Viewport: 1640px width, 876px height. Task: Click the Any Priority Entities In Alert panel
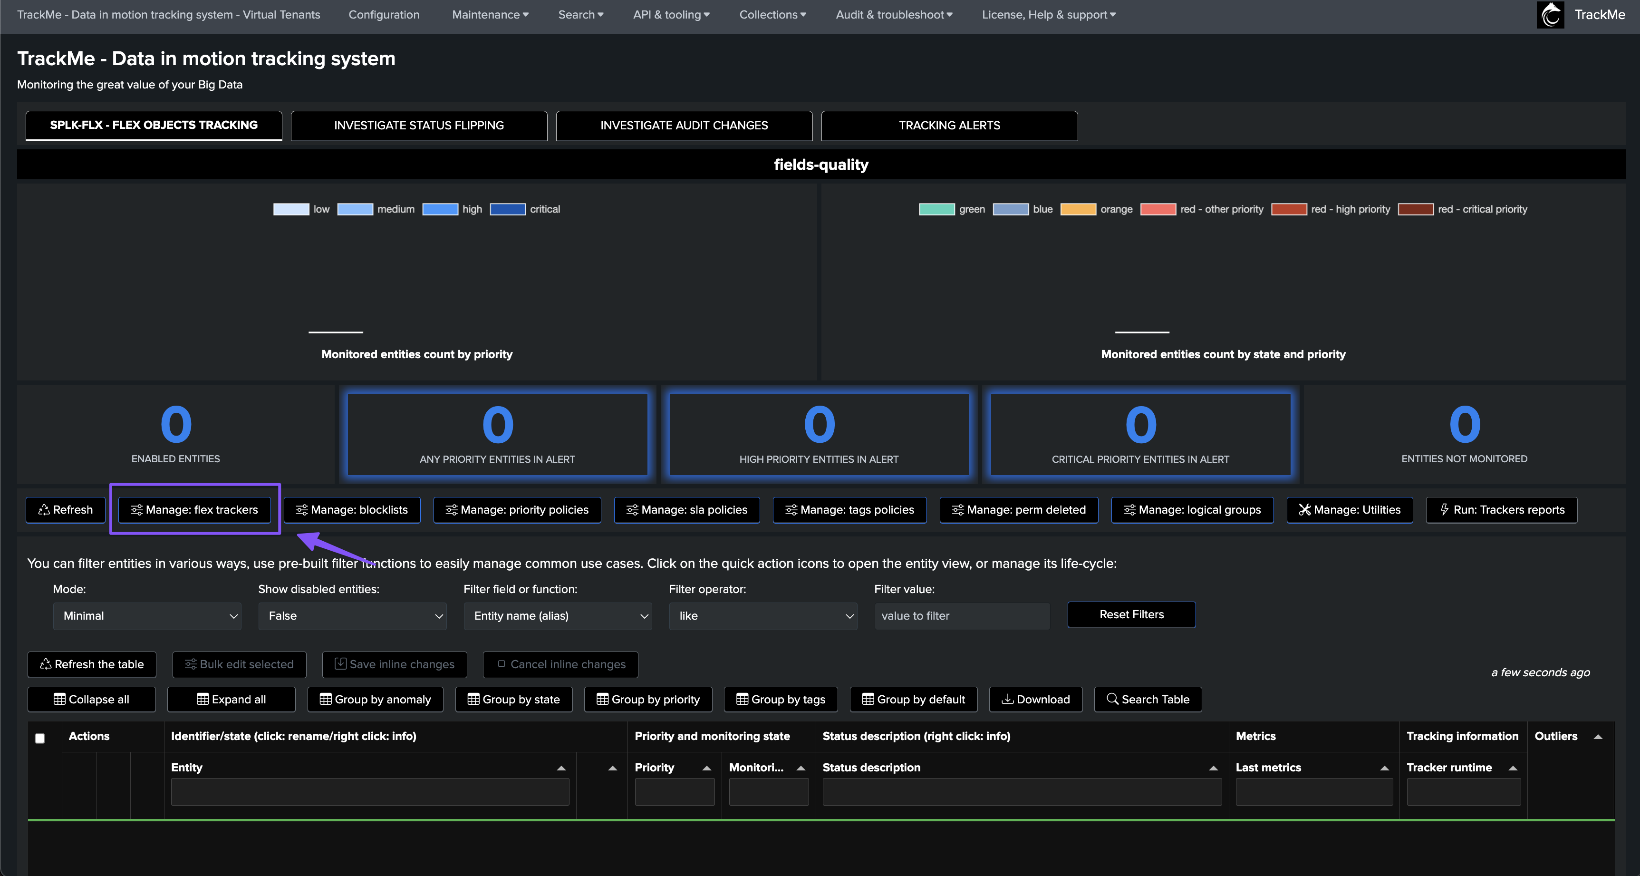[497, 435]
